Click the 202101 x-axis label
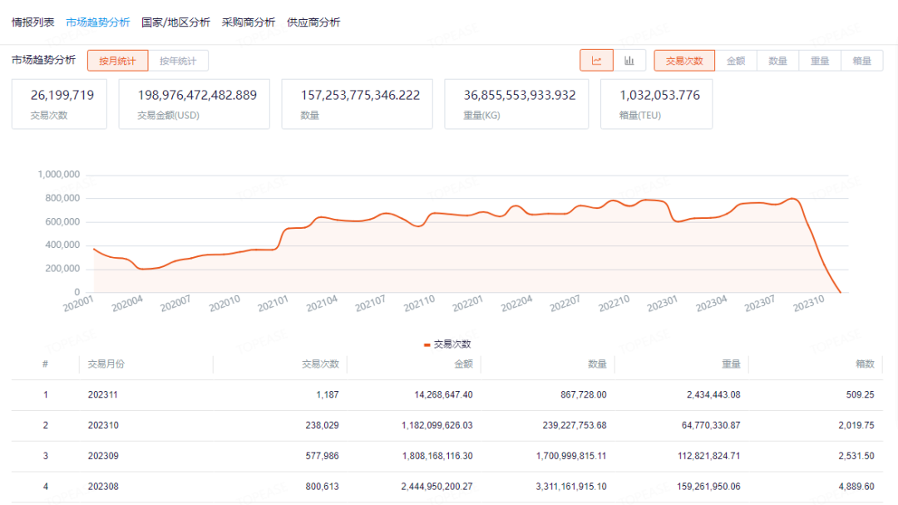 [x=273, y=304]
